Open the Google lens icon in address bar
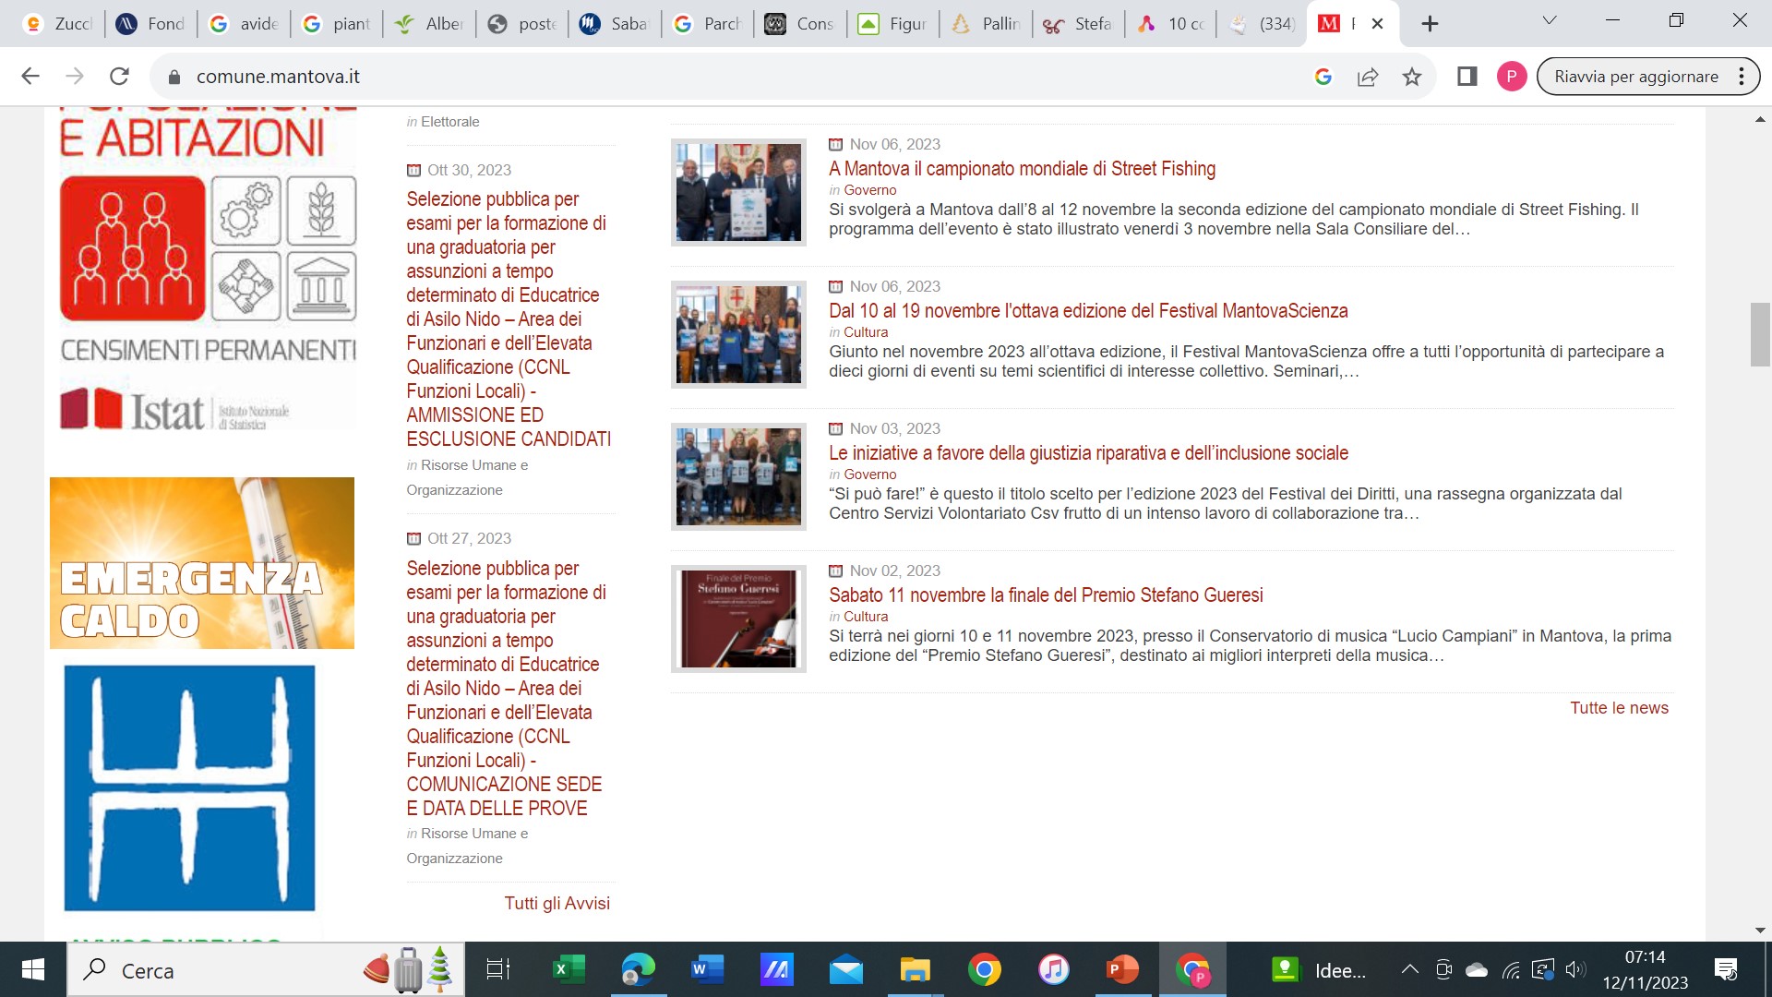The width and height of the screenshot is (1772, 997). pyautogui.click(x=1323, y=77)
